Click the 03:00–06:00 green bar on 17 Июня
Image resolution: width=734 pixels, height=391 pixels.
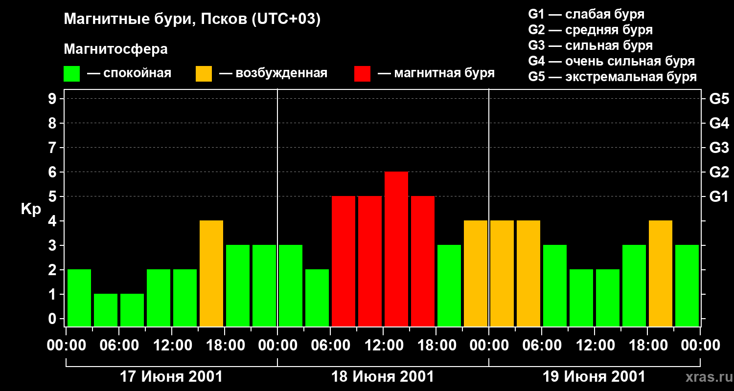click(106, 310)
